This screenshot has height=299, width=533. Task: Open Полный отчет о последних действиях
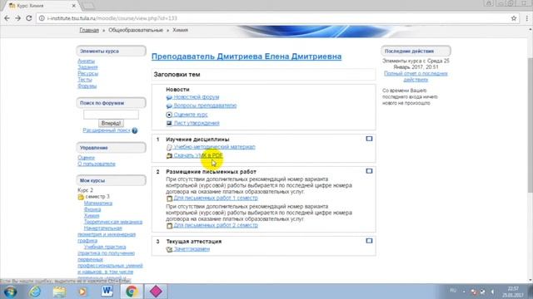[416, 76]
